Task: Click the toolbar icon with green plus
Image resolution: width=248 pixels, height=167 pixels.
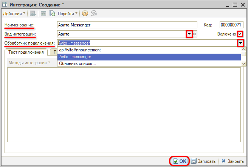Action: (53, 13)
